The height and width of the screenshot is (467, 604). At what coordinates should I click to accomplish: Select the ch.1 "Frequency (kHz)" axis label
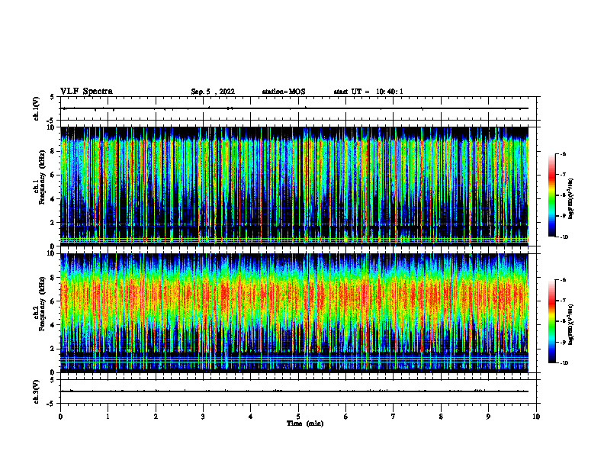click(x=41, y=177)
